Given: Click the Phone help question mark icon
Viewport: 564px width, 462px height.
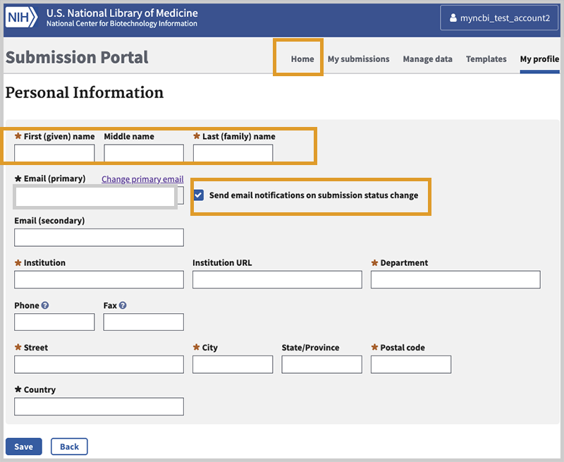Looking at the screenshot, I should tap(45, 305).
